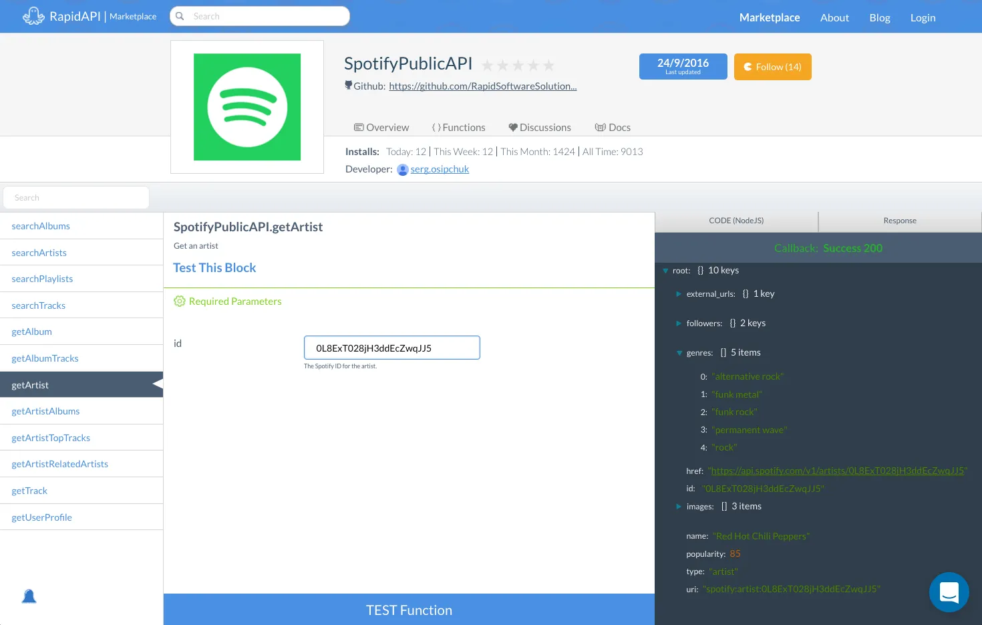The height and width of the screenshot is (625, 982).
Task: Click the response id value string
Action: (763, 489)
